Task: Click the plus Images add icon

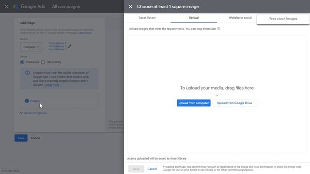Action: coord(27,101)
